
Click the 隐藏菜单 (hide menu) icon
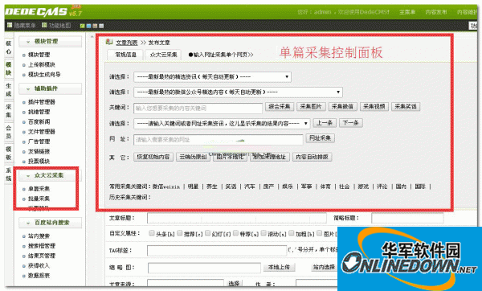tap(10, 25)
